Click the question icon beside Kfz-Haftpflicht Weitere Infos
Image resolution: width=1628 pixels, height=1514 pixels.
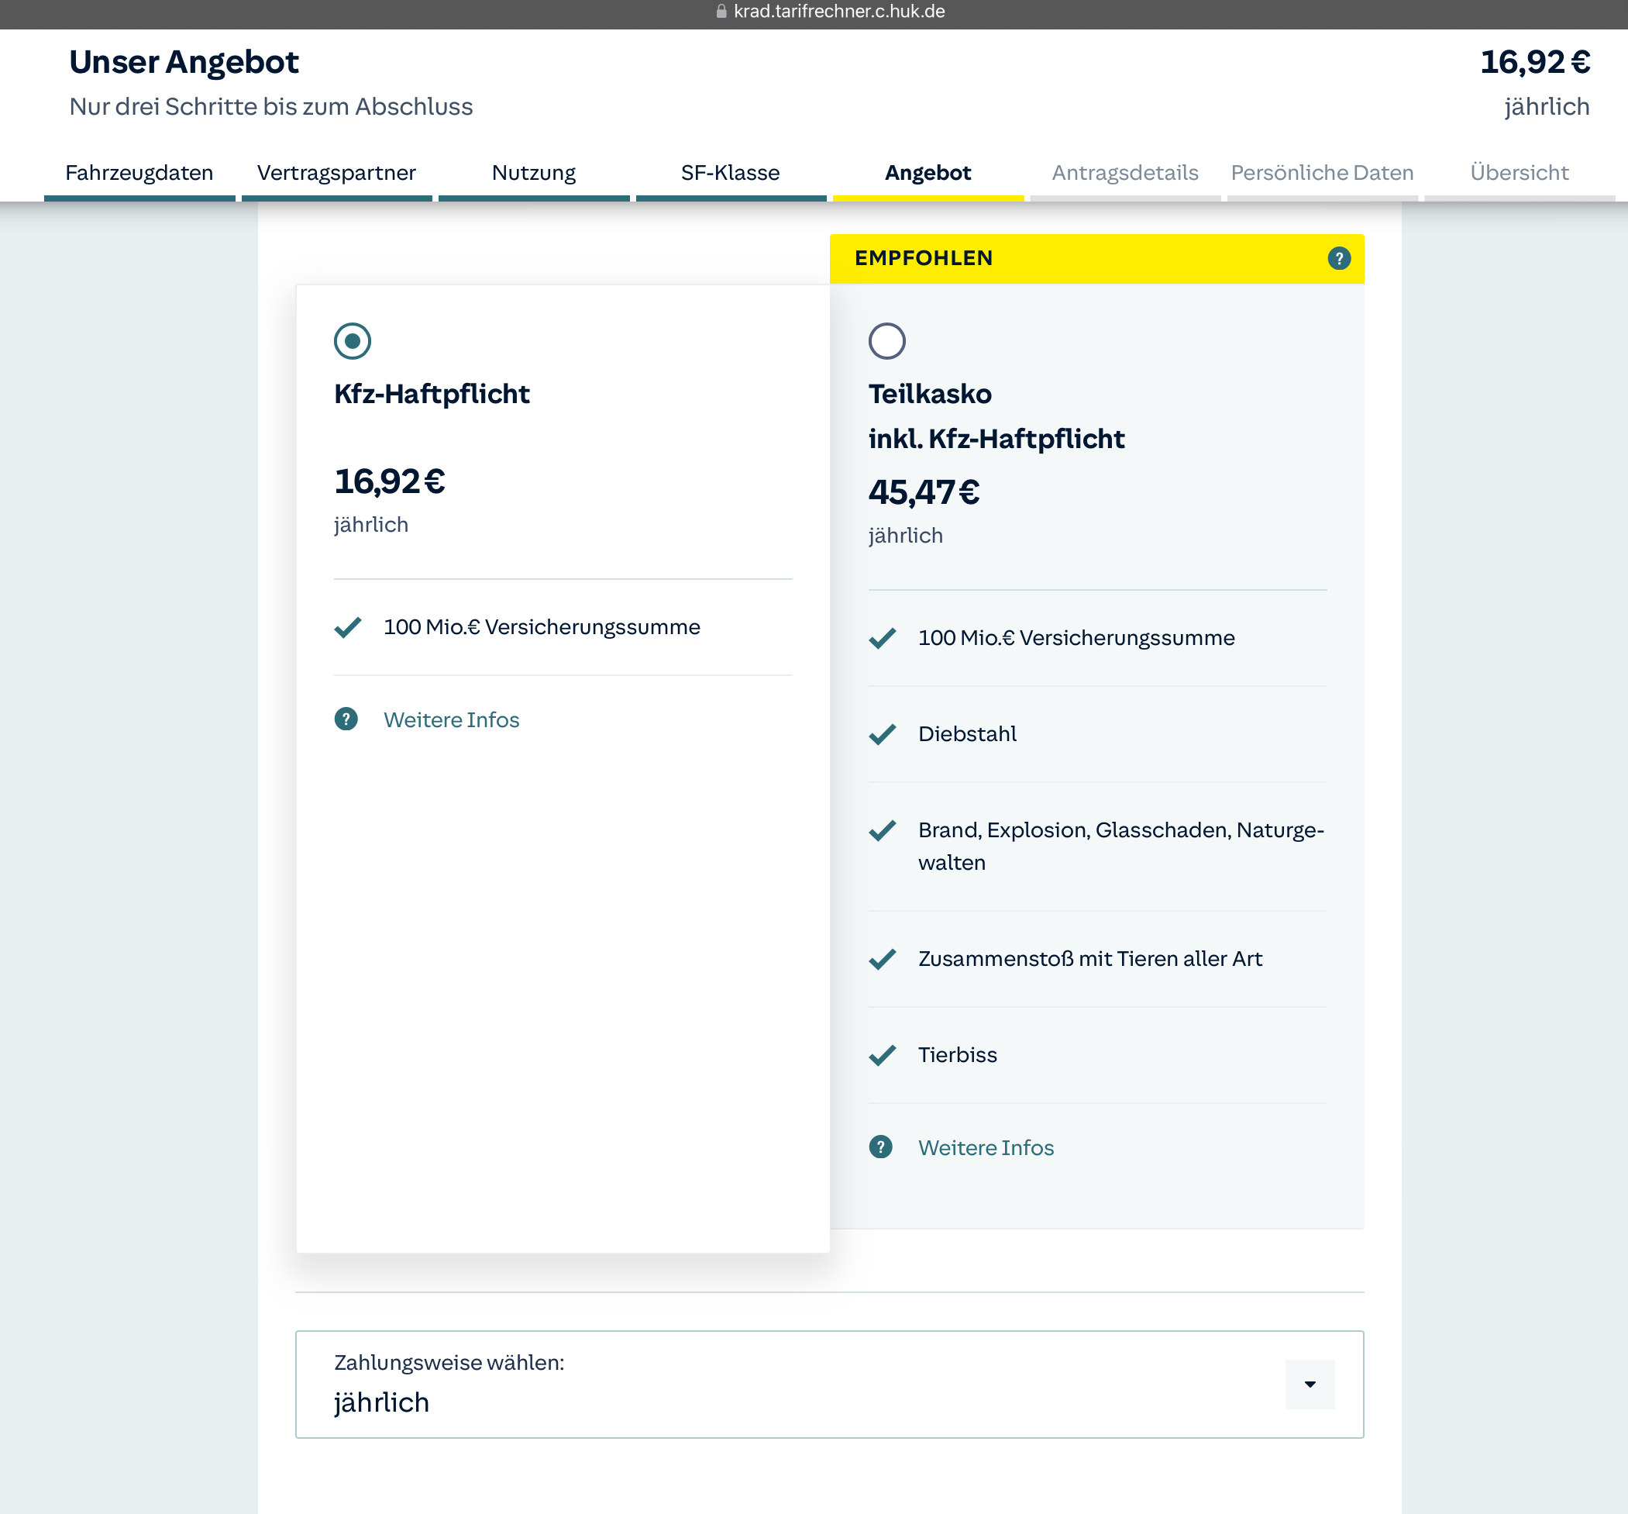click(x=346, y=719)
